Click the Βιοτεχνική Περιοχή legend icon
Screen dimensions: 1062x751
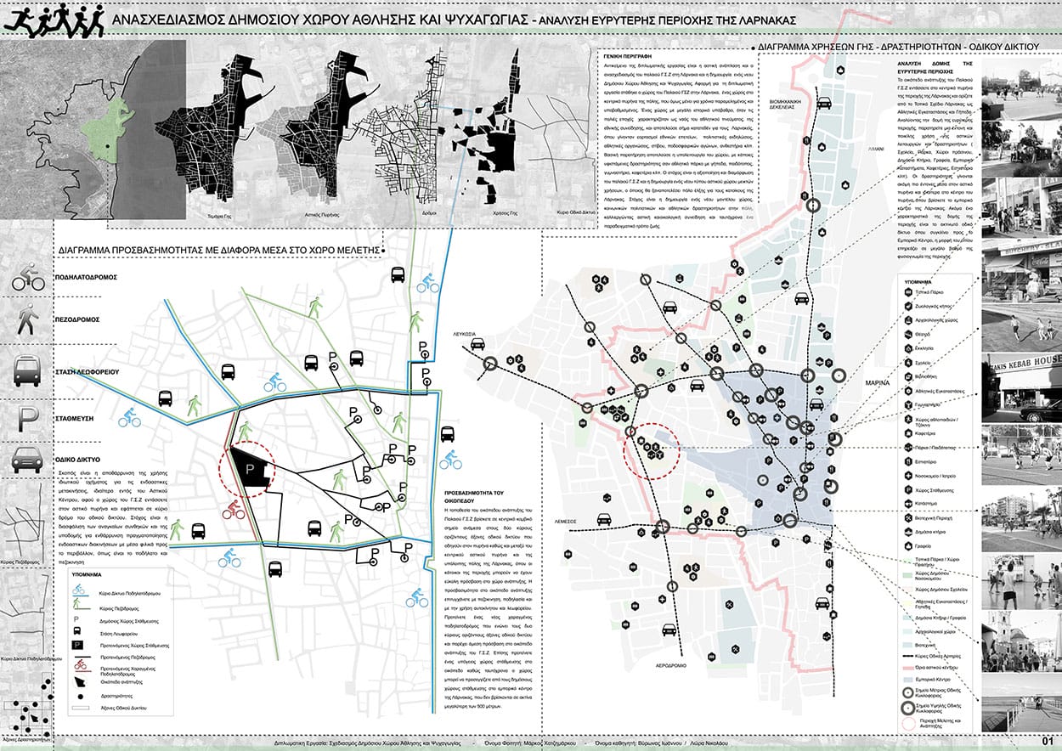click(x=908, y=517)
